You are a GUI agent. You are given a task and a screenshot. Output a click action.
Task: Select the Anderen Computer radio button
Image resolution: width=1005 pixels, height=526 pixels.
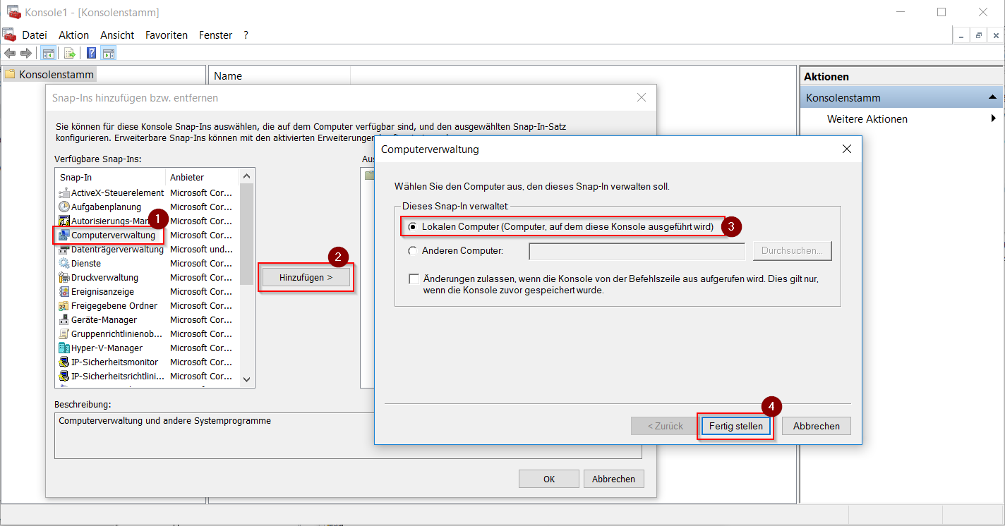coord(413,250)
